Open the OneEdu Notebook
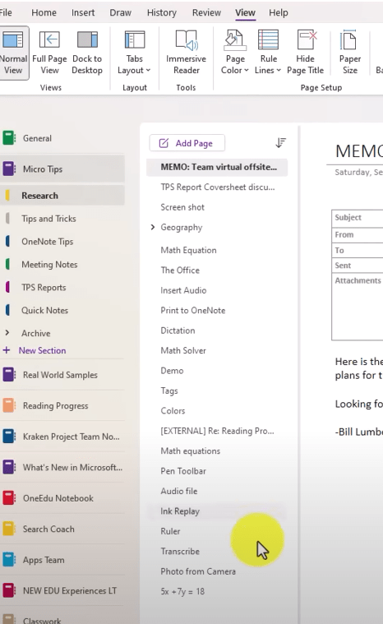The image size is (383, 624). pyautogui.click(x=62, y=498)
